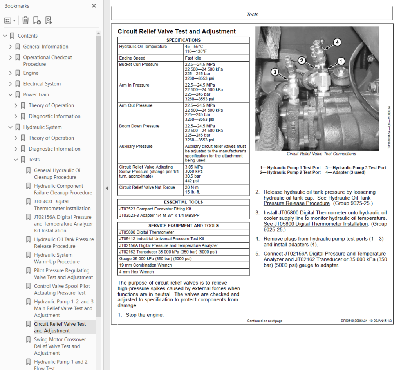Collapse the navigation pane with the arrow handle
Screen dimensions: 401x370
click(107, 188)
